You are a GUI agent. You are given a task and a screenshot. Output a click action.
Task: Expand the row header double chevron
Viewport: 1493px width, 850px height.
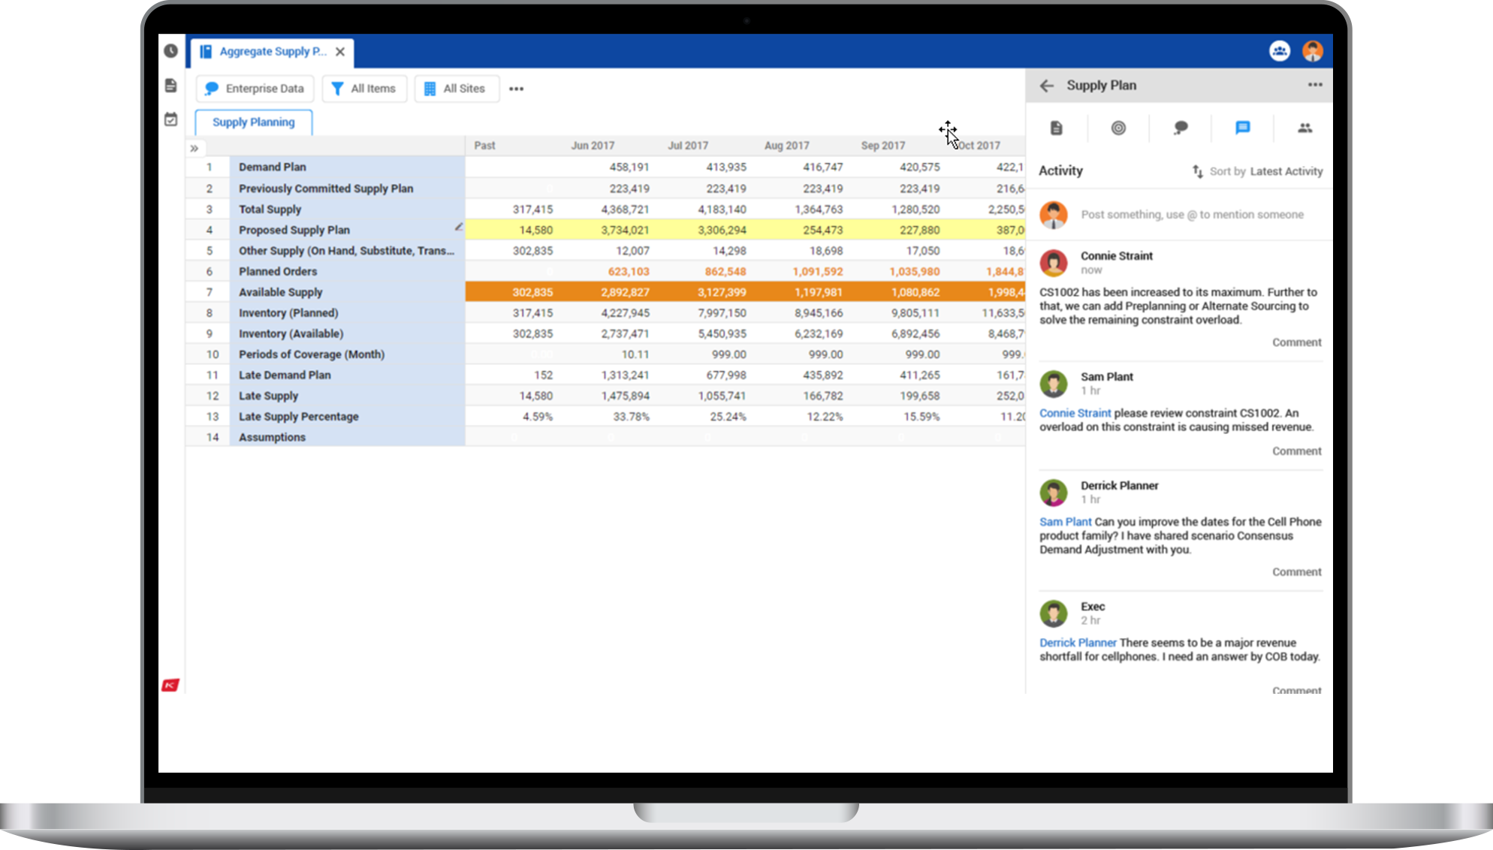coord(195,148)
